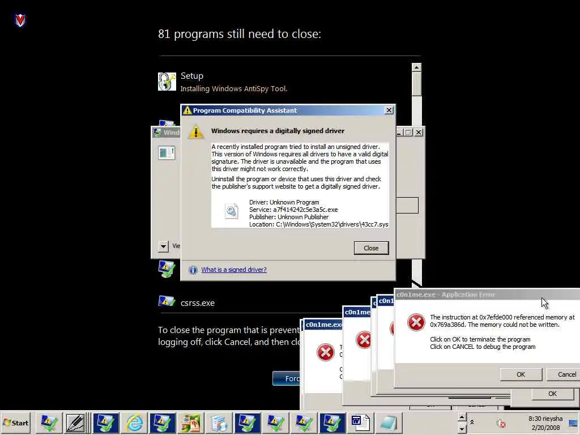The height and width of the screenshot is (435, 580).
Task: Select the csrss.exe program icon
Action: [167, 301]
